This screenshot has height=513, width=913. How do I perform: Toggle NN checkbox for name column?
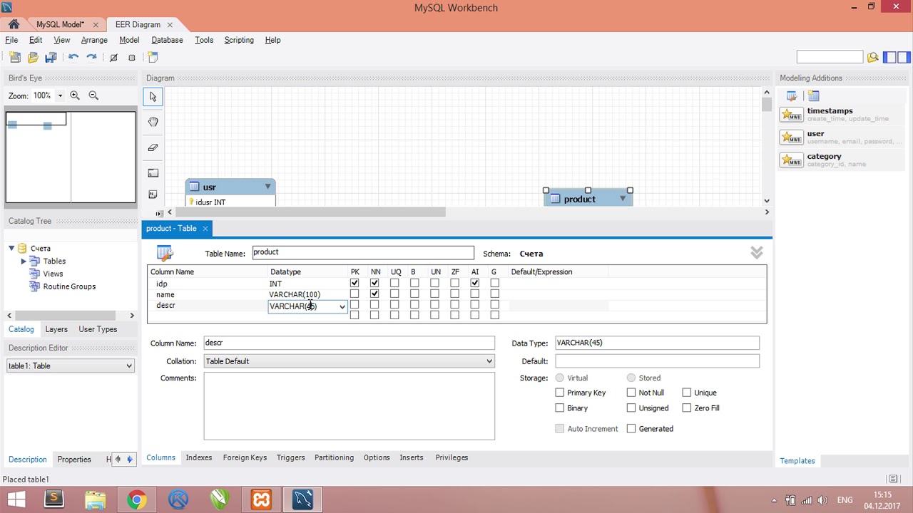coord(374,294)
